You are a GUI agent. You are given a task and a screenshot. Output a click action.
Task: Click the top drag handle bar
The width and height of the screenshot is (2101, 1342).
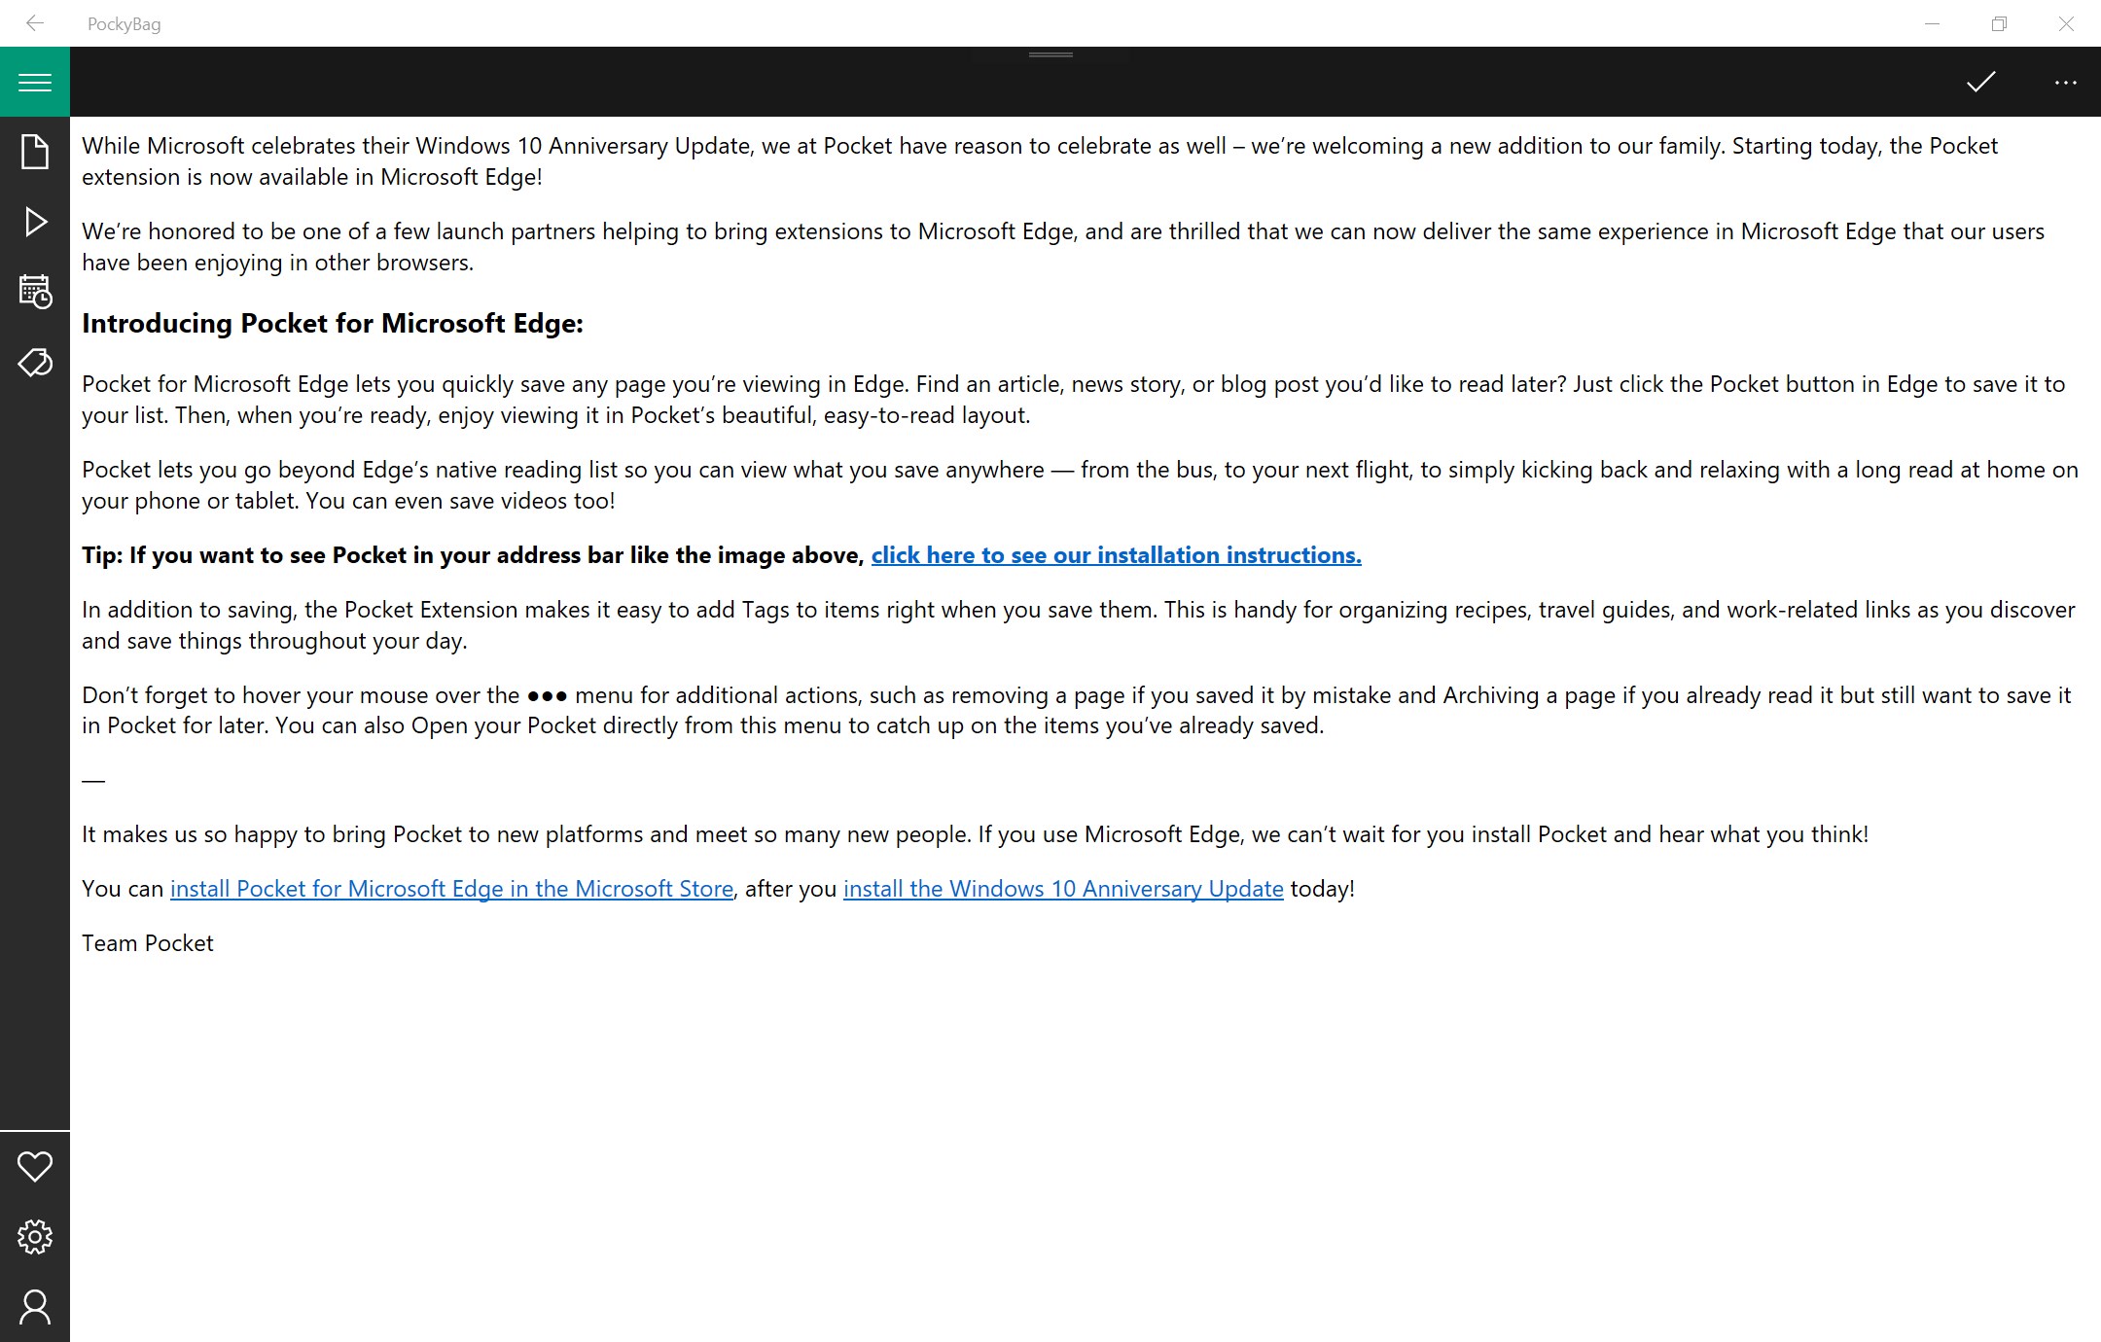[x=1050, y=54]
